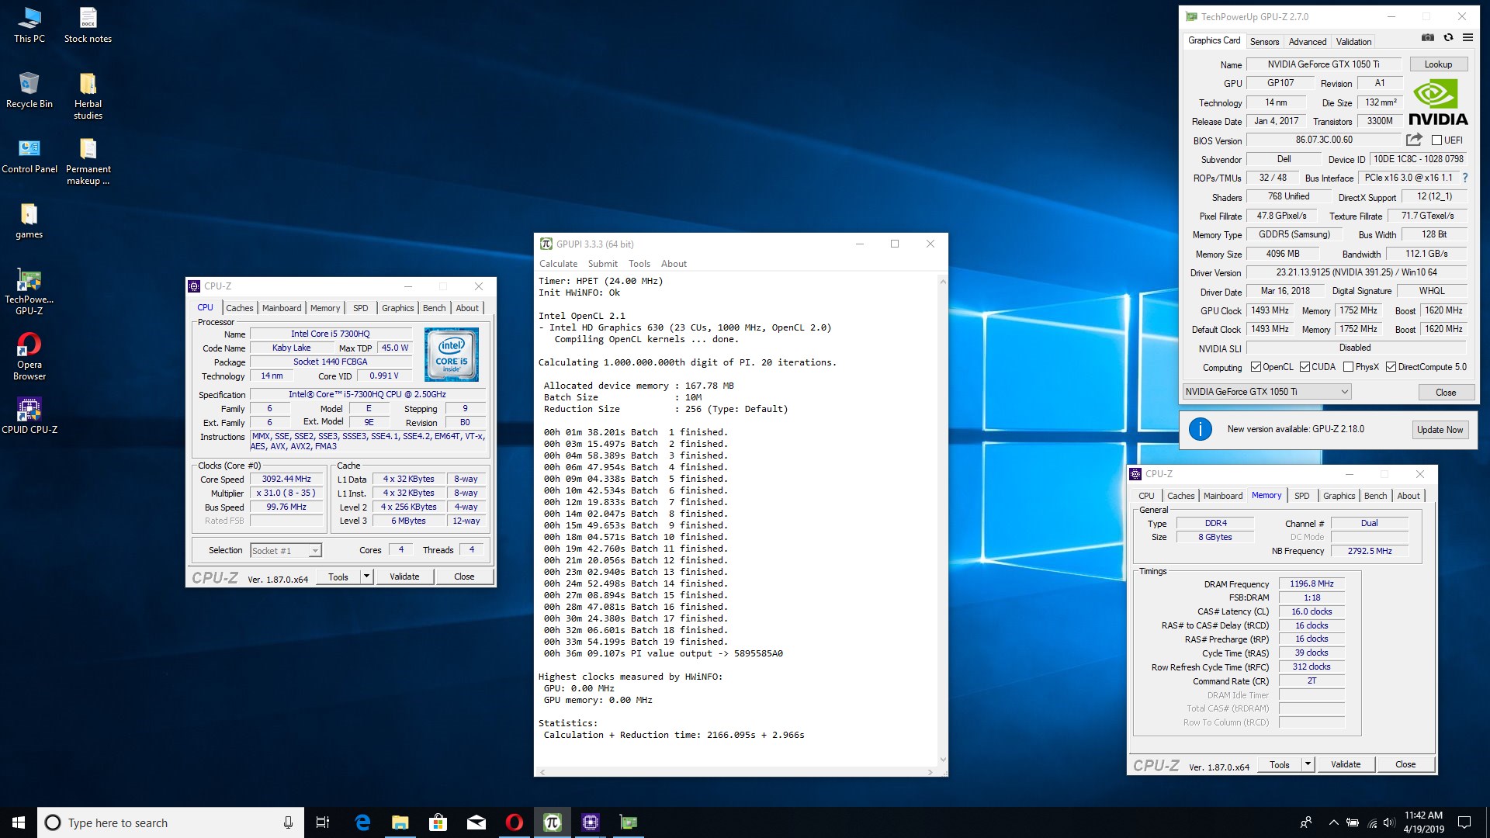Launch CPUID CPU-Z desktop shortcut
The image size is (1490, 838).
(x=29, y=415)
